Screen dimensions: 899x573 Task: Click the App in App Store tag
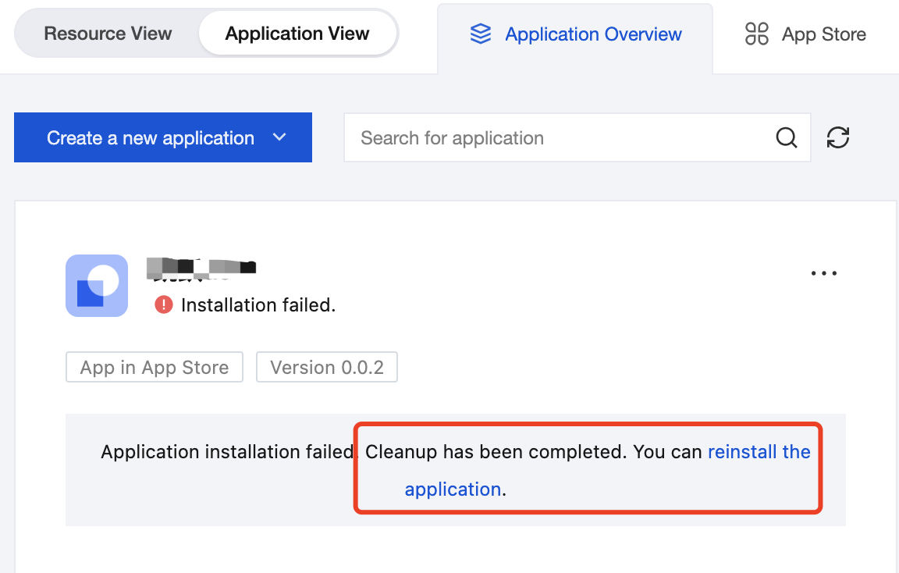click(155, 368)
